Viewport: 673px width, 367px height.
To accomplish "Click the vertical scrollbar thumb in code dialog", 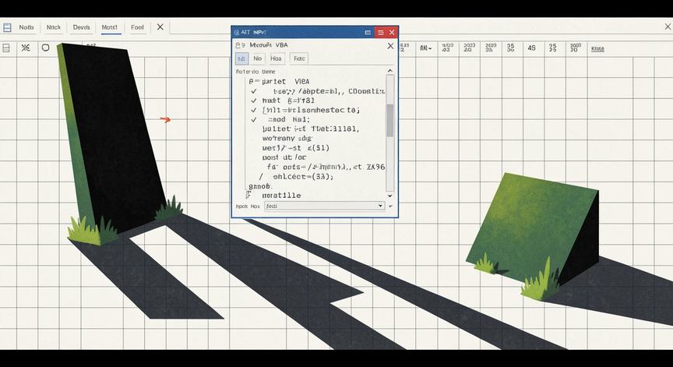I will tap(390, 119).
